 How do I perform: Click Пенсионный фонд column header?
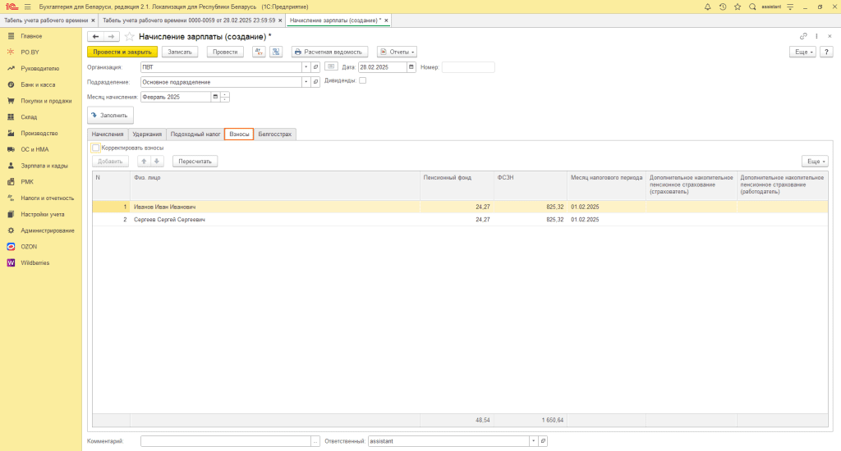pyautogui.click(x=457, y=186)
